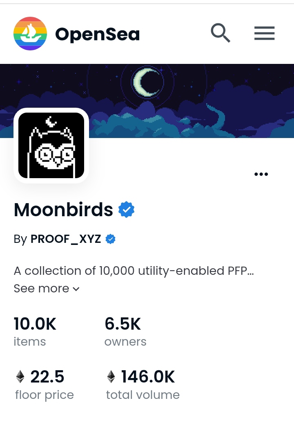Click the Ethereum icon beside total volume
This screenshot has height=421, width=294.
pyautogui.click(x=111, y=377)
